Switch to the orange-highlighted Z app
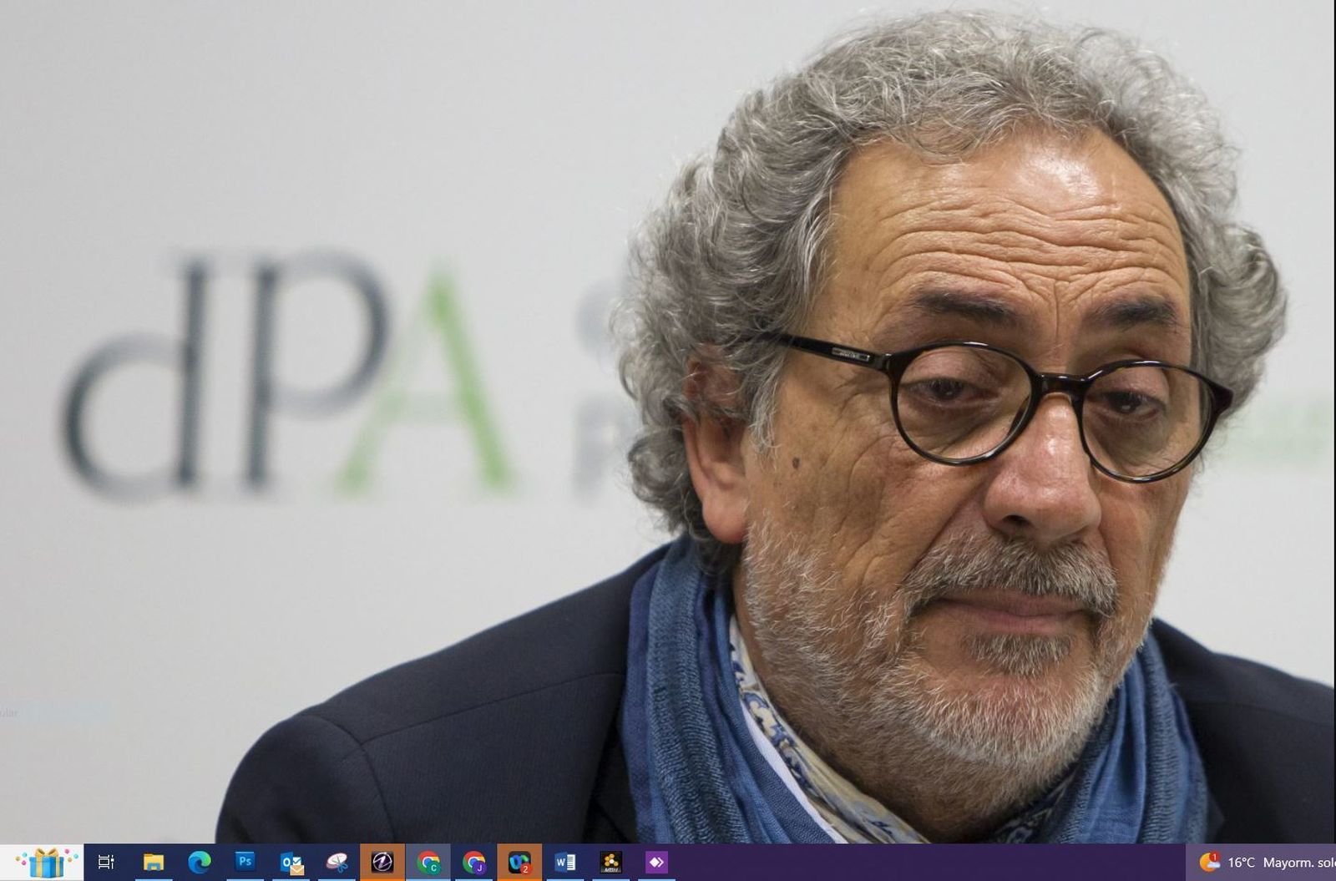Screen dimensions: 1336x881 tap(382, 862)
